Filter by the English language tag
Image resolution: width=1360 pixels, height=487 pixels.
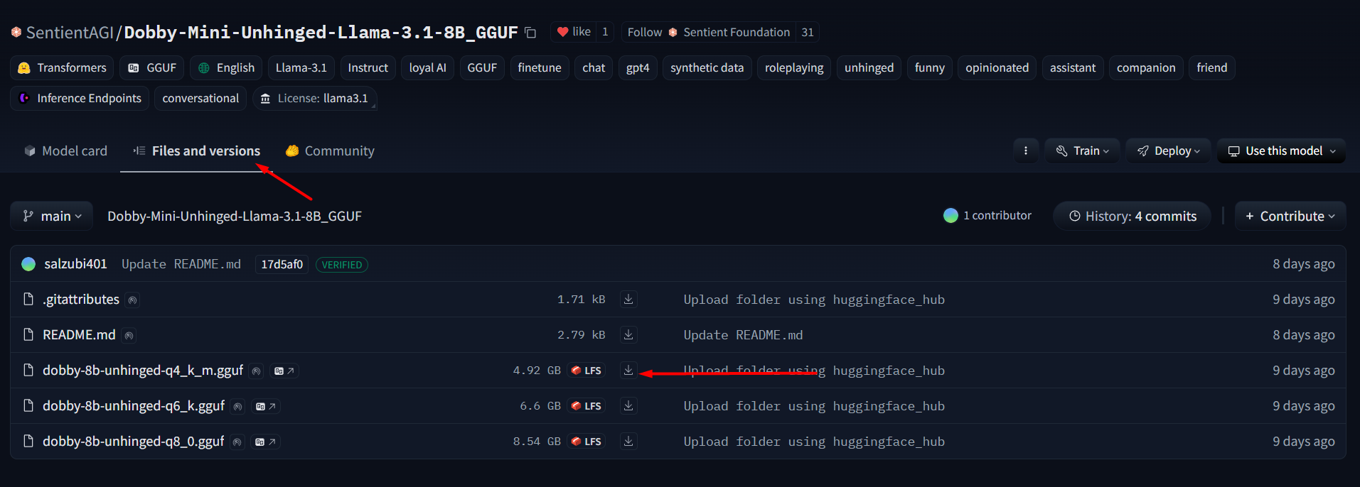pos(226,67)
